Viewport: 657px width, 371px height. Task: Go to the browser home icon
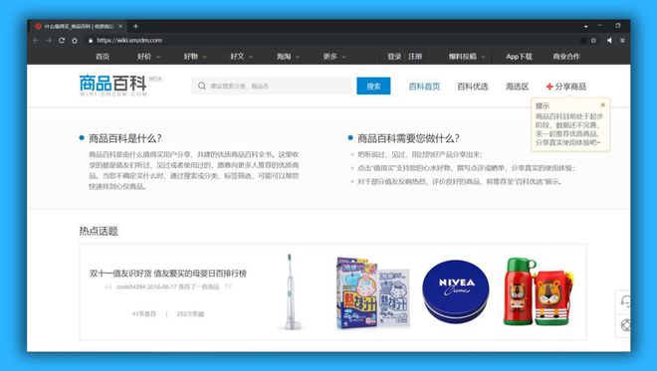click(x=75, y=40)
